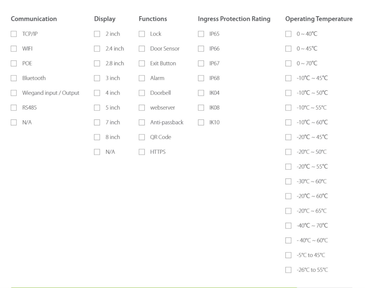Check the Exit Button function

(142, 64)
